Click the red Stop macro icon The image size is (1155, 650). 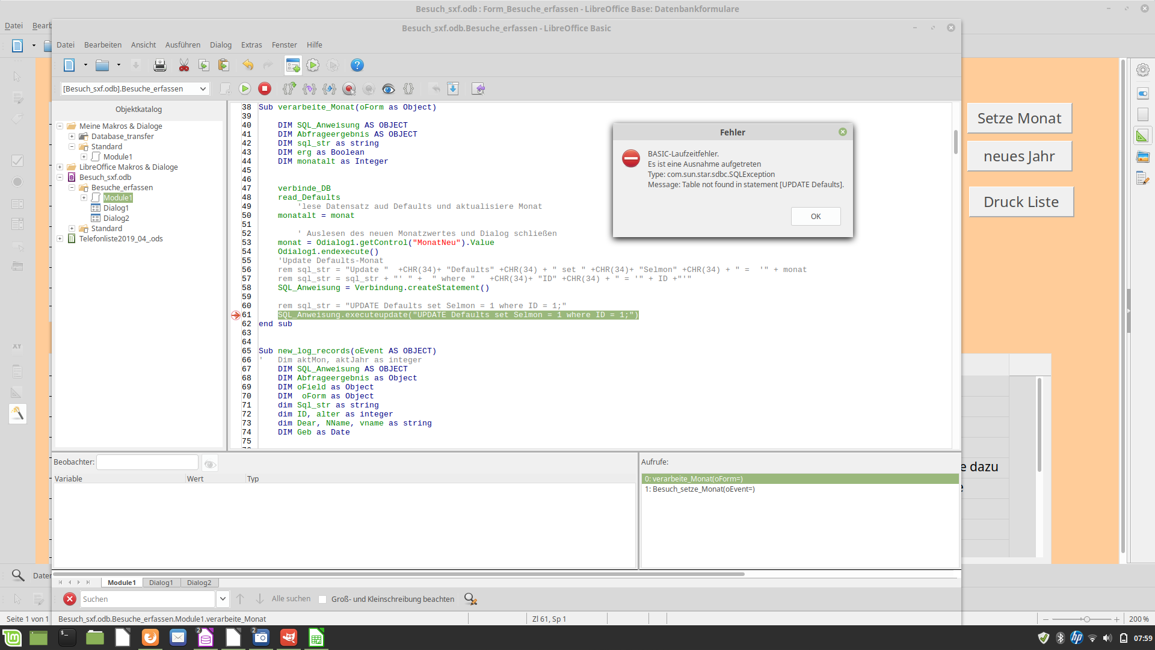265,89
